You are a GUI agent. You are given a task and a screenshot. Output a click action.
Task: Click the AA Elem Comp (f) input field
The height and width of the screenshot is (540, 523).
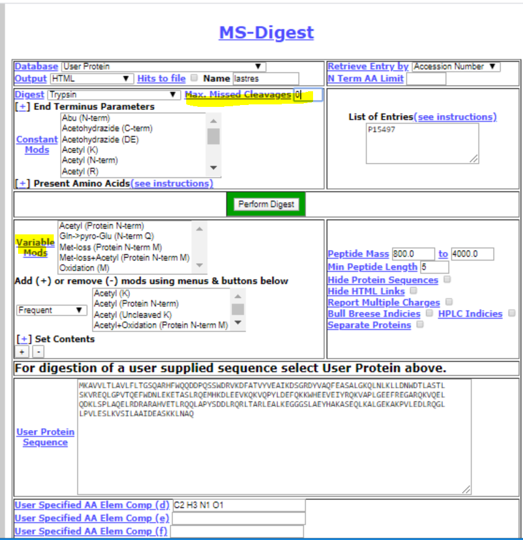pos(237,531)
